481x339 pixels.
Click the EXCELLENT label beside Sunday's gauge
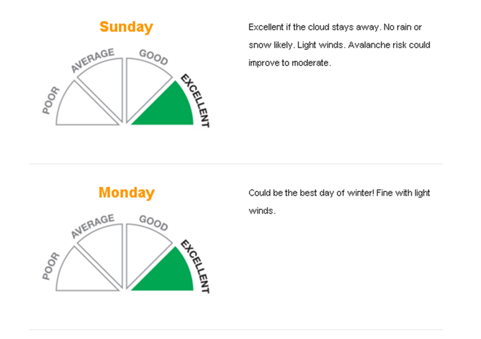[x=195, y=100]
